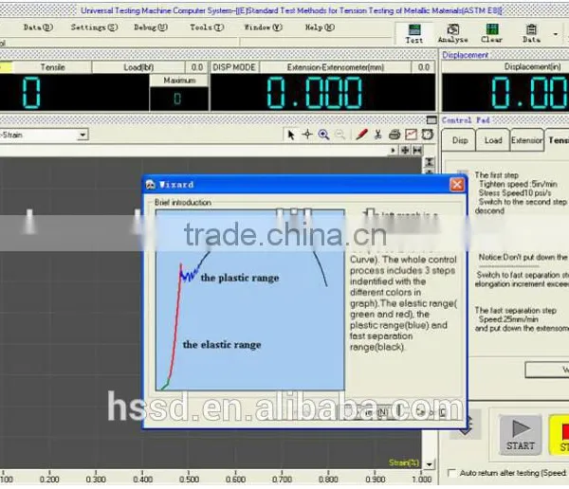
Task: Open the Data menu
Action: (38, 27)
